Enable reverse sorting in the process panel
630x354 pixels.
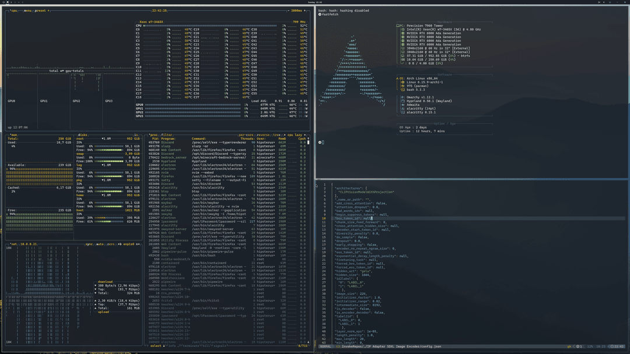click(x=263, y=134)
